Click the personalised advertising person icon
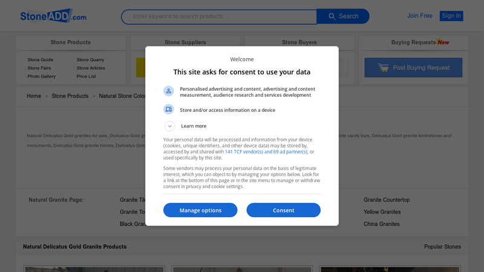Screen dimensions: 484x272 click(169, 91)
